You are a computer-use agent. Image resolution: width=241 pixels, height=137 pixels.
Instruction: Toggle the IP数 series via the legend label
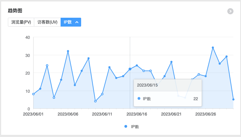click(x=135, y=127)
